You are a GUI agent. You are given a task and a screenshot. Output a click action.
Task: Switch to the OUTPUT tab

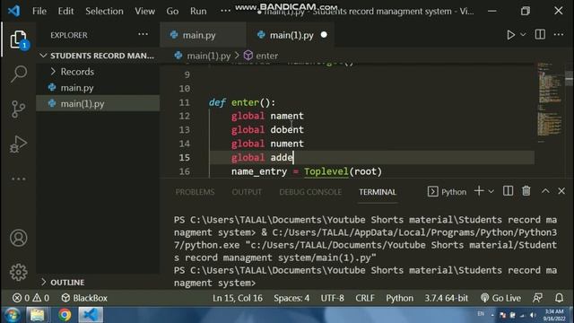pyautogui.click(x=247, y=192)
